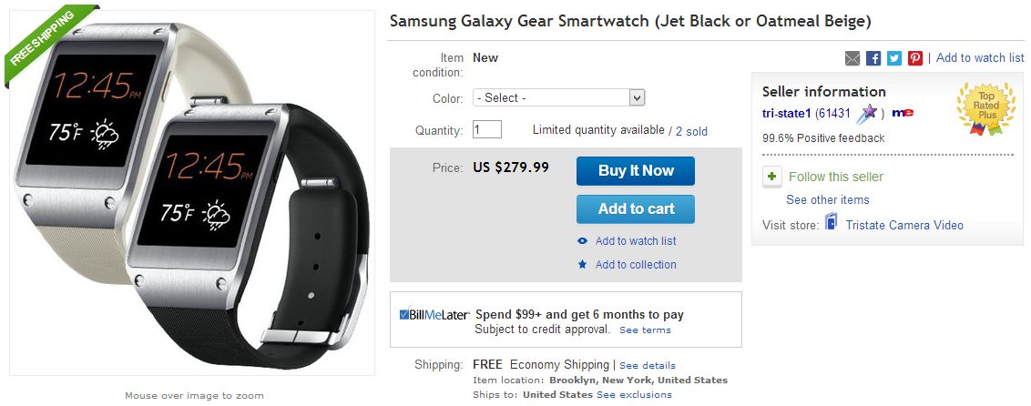Click the Add to collection link

point(635,265)
